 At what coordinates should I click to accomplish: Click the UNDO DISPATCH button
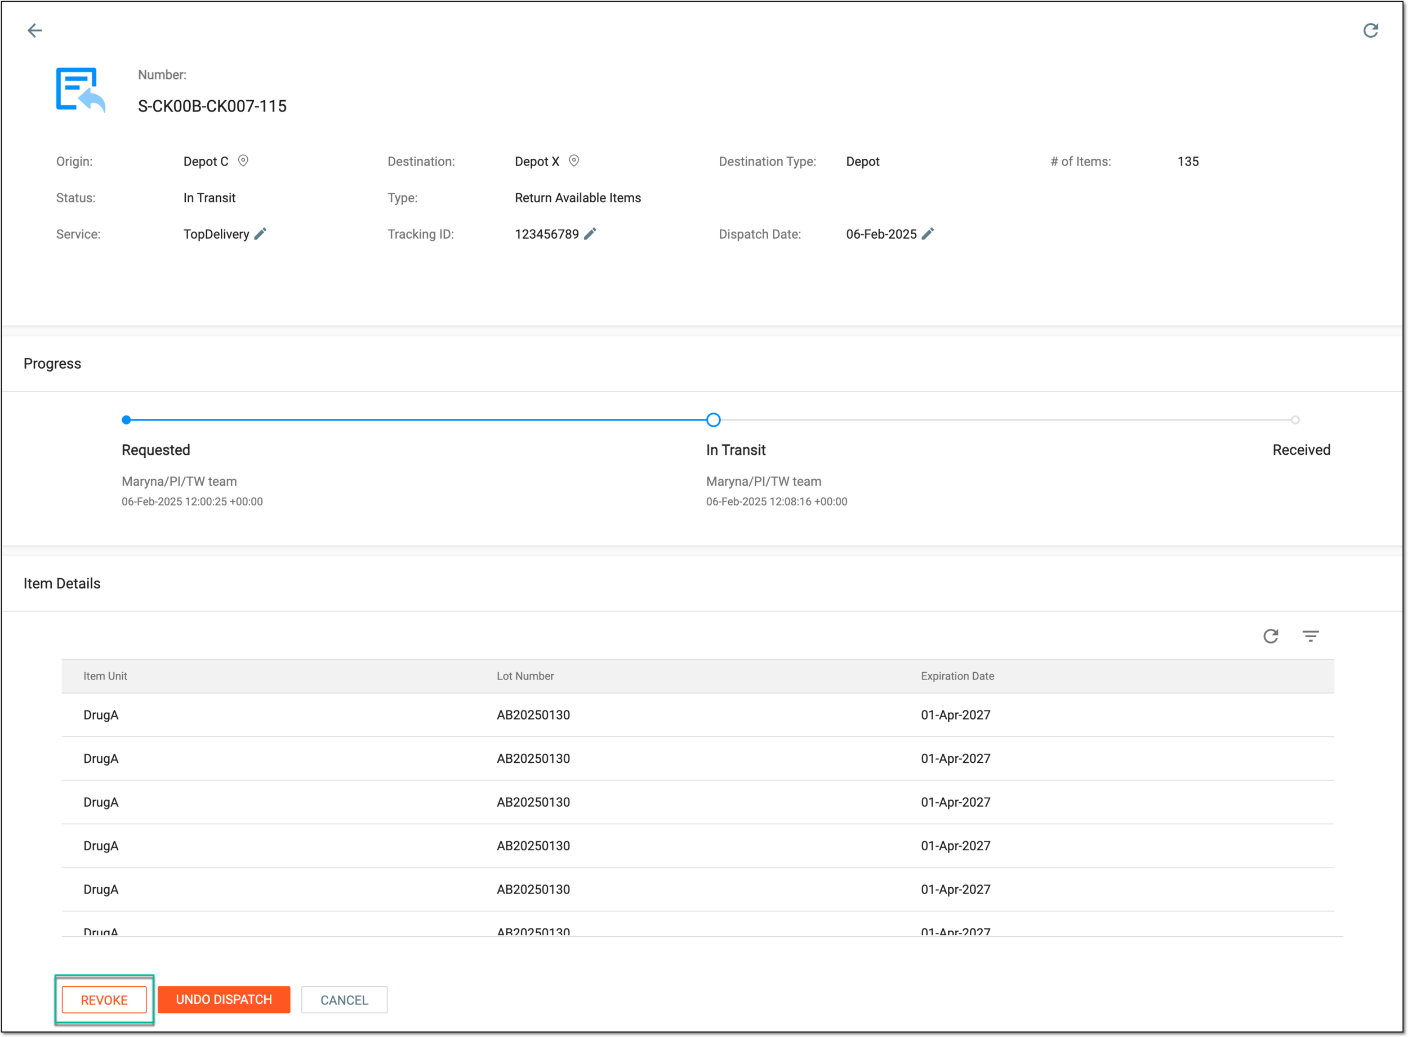[224, 999]
